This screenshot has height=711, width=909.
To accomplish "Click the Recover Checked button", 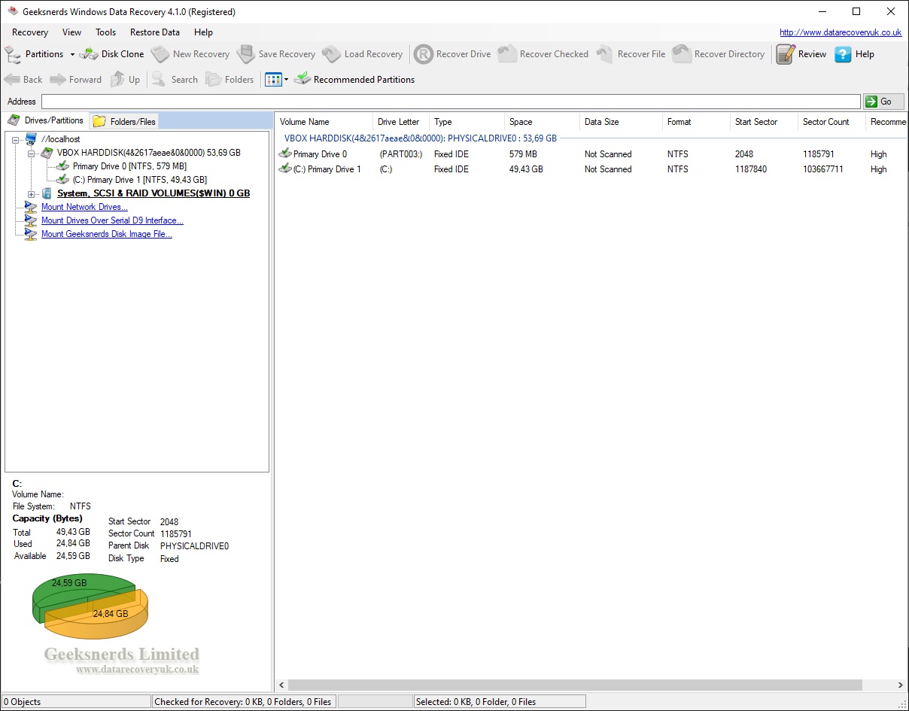I will [543, 54].
